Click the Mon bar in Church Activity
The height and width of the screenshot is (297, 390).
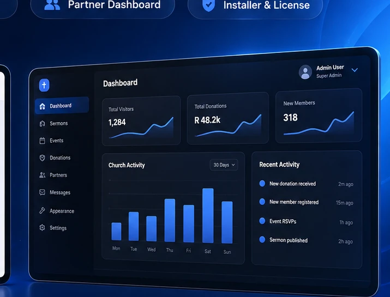(116, 232)
